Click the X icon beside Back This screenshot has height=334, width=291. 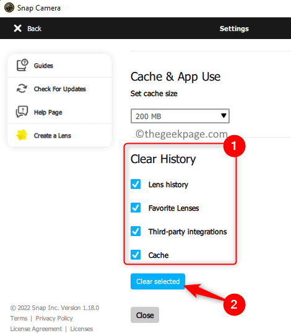tap(17, 28)
